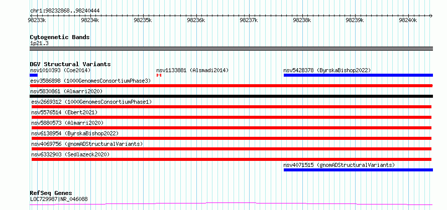
Task: Click the DGV Structural Variants track title
Action: (x=70, y=64)
